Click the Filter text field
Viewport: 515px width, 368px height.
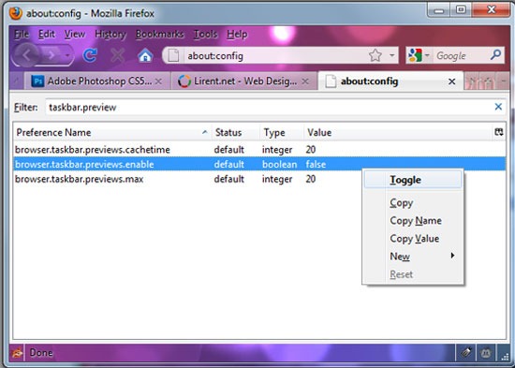click(x=269, y=107)
